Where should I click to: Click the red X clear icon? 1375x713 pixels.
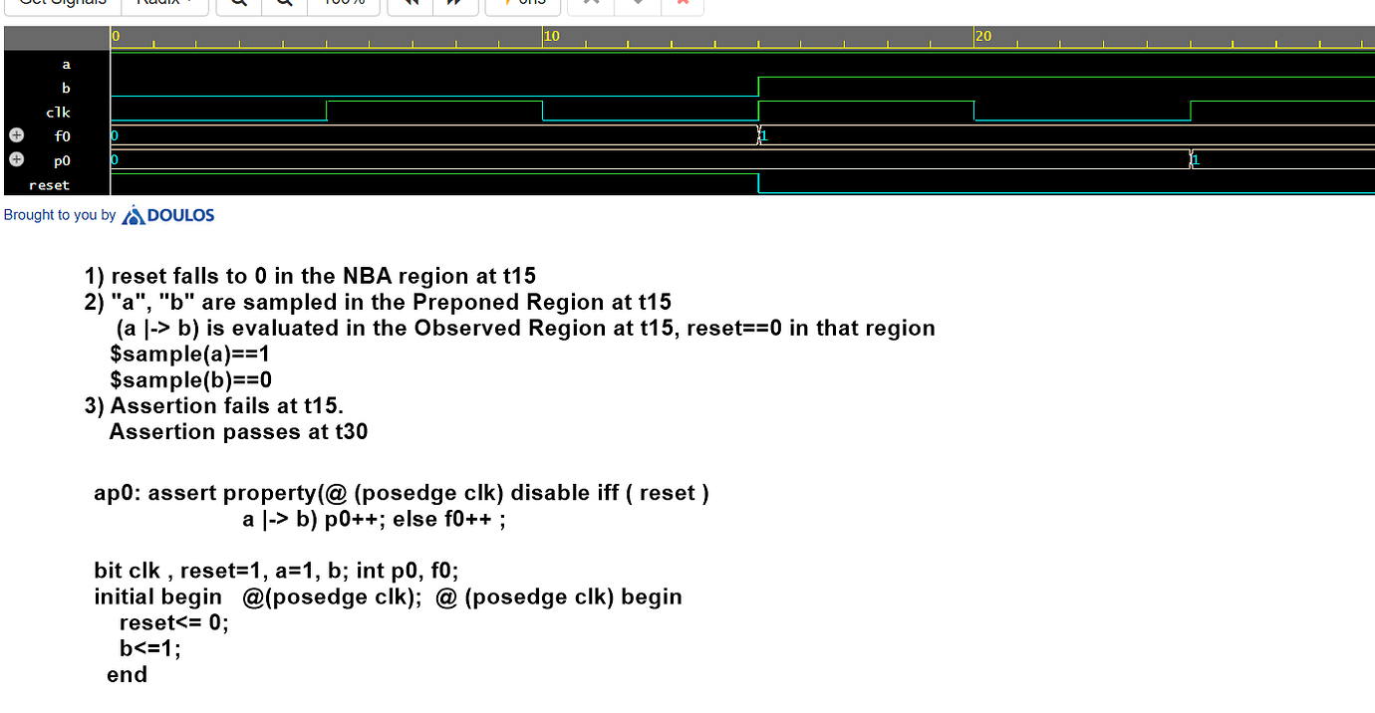coord(682,4)
